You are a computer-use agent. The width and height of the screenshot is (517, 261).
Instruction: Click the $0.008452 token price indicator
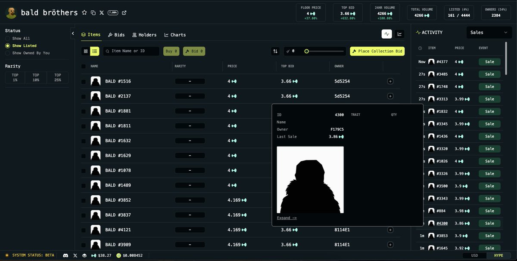130,255
